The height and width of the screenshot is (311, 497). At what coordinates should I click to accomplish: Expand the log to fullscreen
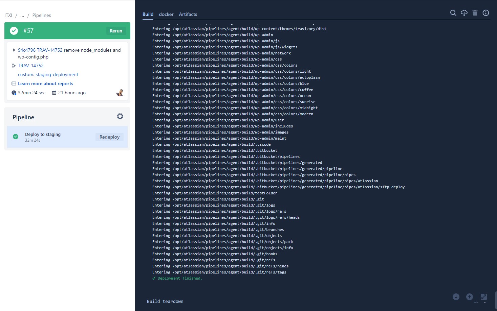pos(483,296)
